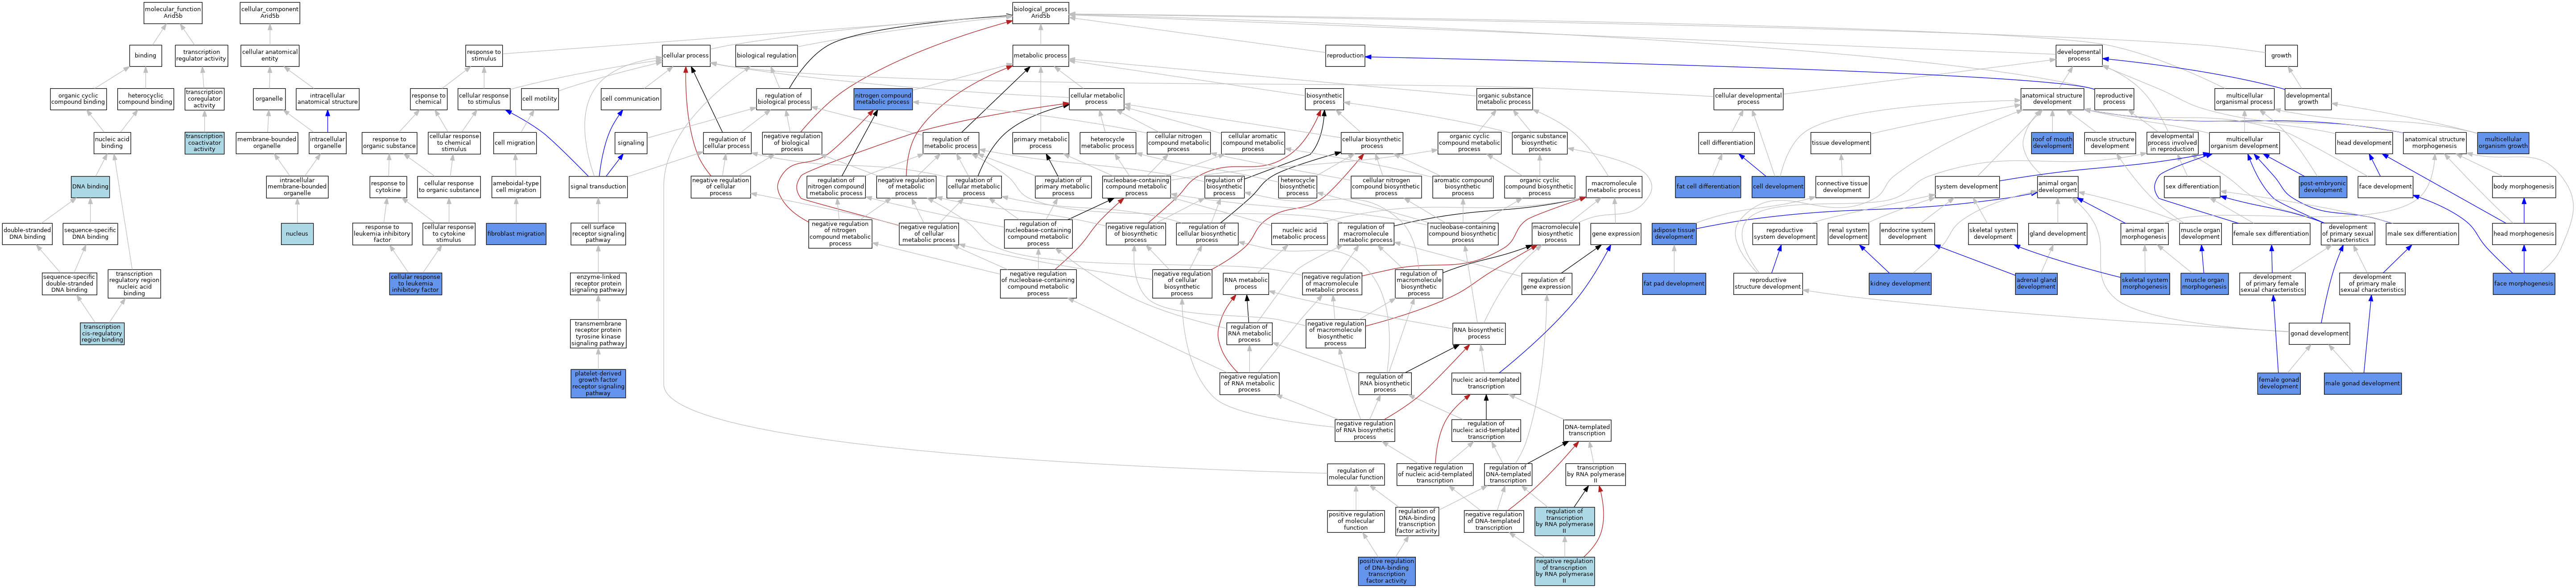
Task: Click 'platelet-derived growth factor receptor signaling pathway' node
Action: [x=598, y=384]
